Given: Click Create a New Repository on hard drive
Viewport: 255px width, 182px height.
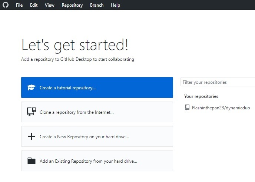Looking at the screenshot, I should coord(97,136).
